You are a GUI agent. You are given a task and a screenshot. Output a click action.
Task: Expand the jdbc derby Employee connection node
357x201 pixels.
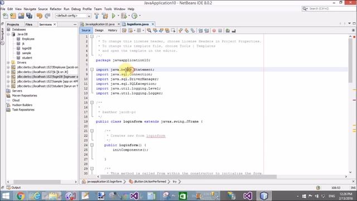(x=8, y=67)
